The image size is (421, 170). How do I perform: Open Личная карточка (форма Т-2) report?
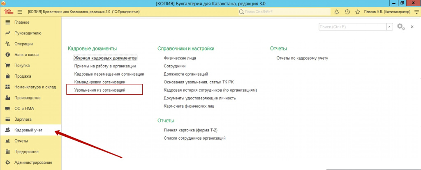point(190,130)
